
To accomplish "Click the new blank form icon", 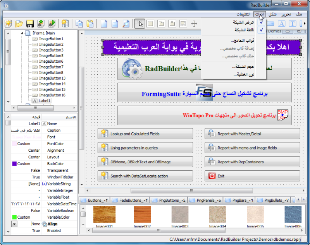I will click(104, 24).
